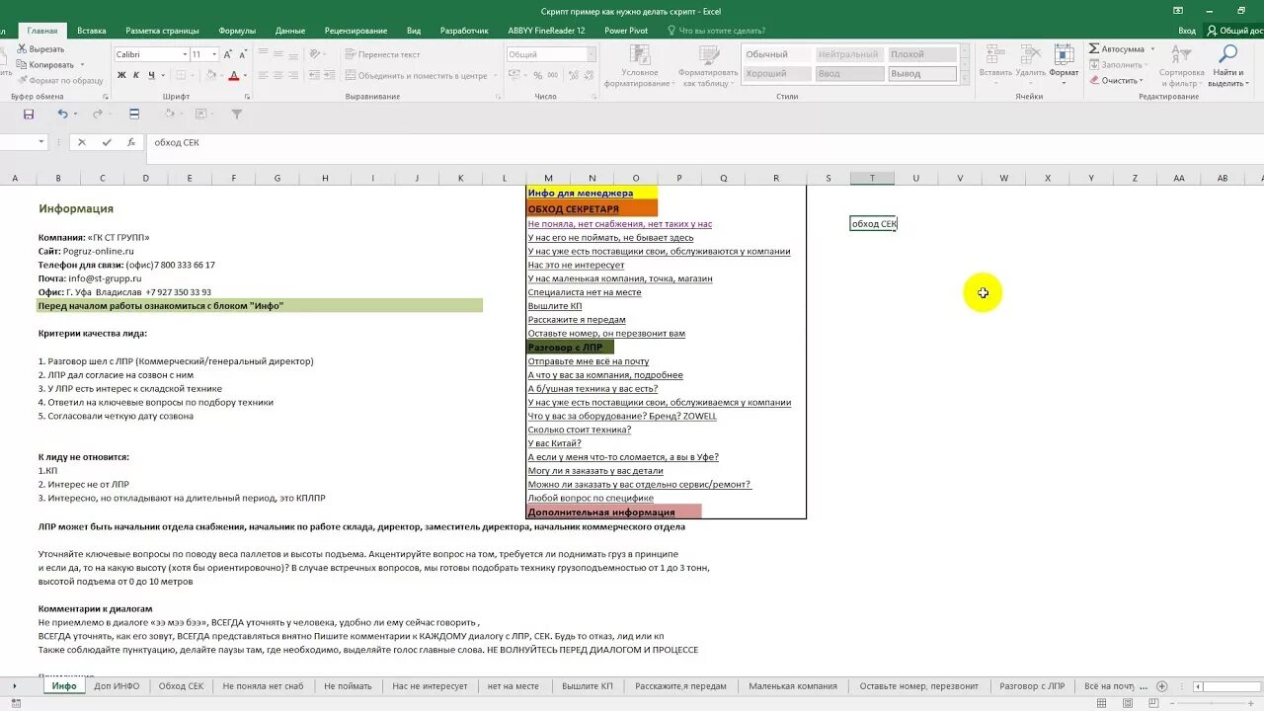Viewport: 1264px width, 711px height.
Task: Click the Общий доступ share button
Action: click(x=1234, y=31)
